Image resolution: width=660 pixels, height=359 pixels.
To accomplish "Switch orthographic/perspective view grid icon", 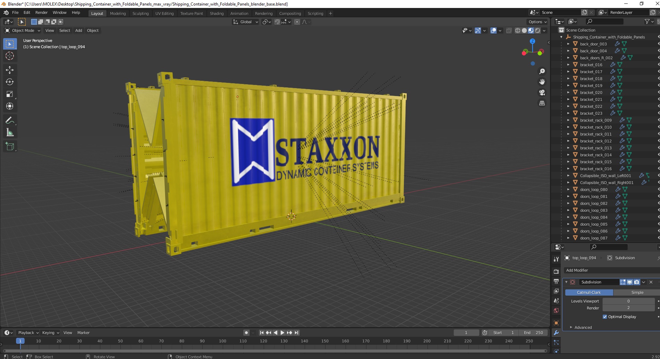I will click(x=542, y=103).
